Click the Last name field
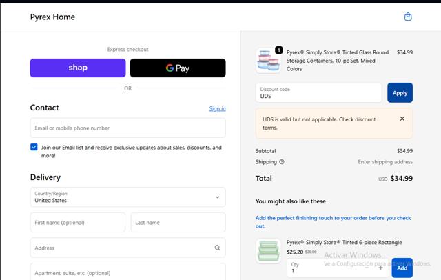 [178, 222]
